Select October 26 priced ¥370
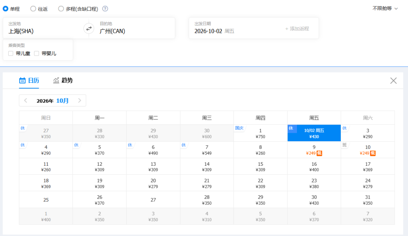 coord(100,200)
